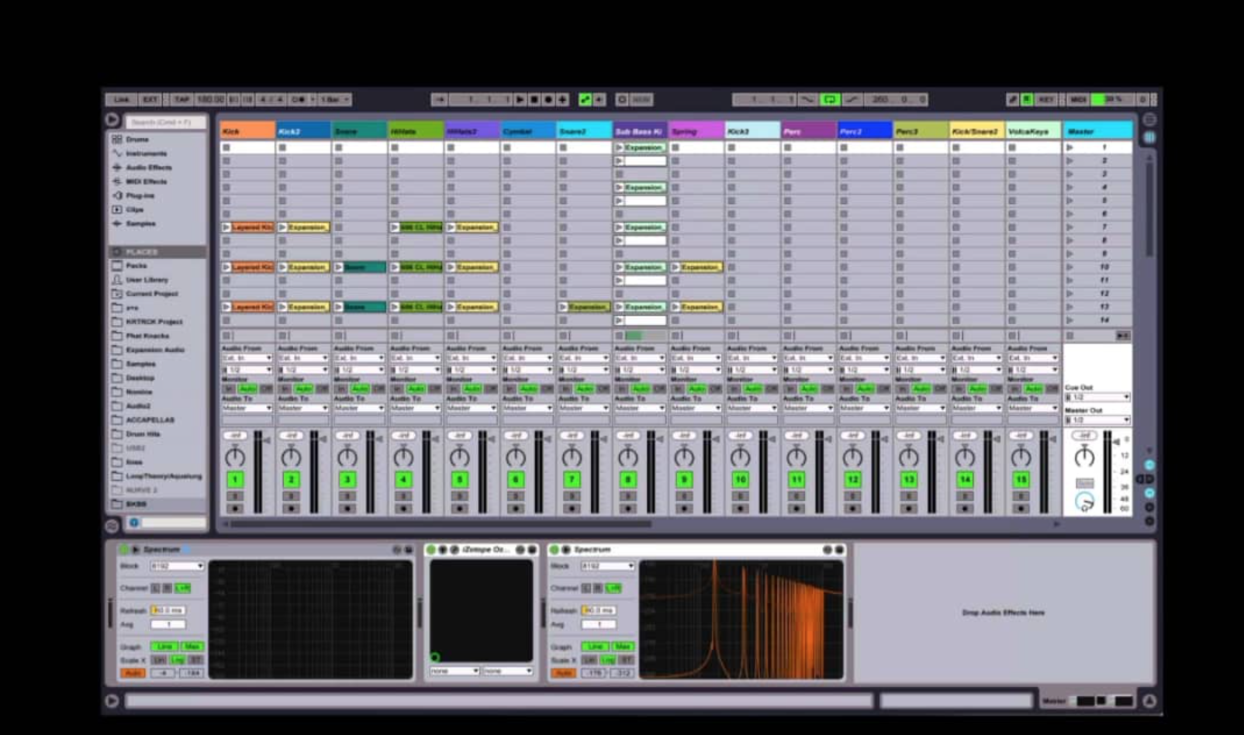Toggle track 15 activator button
The height and width of the screenshot is (735, 1244).
1021,480
